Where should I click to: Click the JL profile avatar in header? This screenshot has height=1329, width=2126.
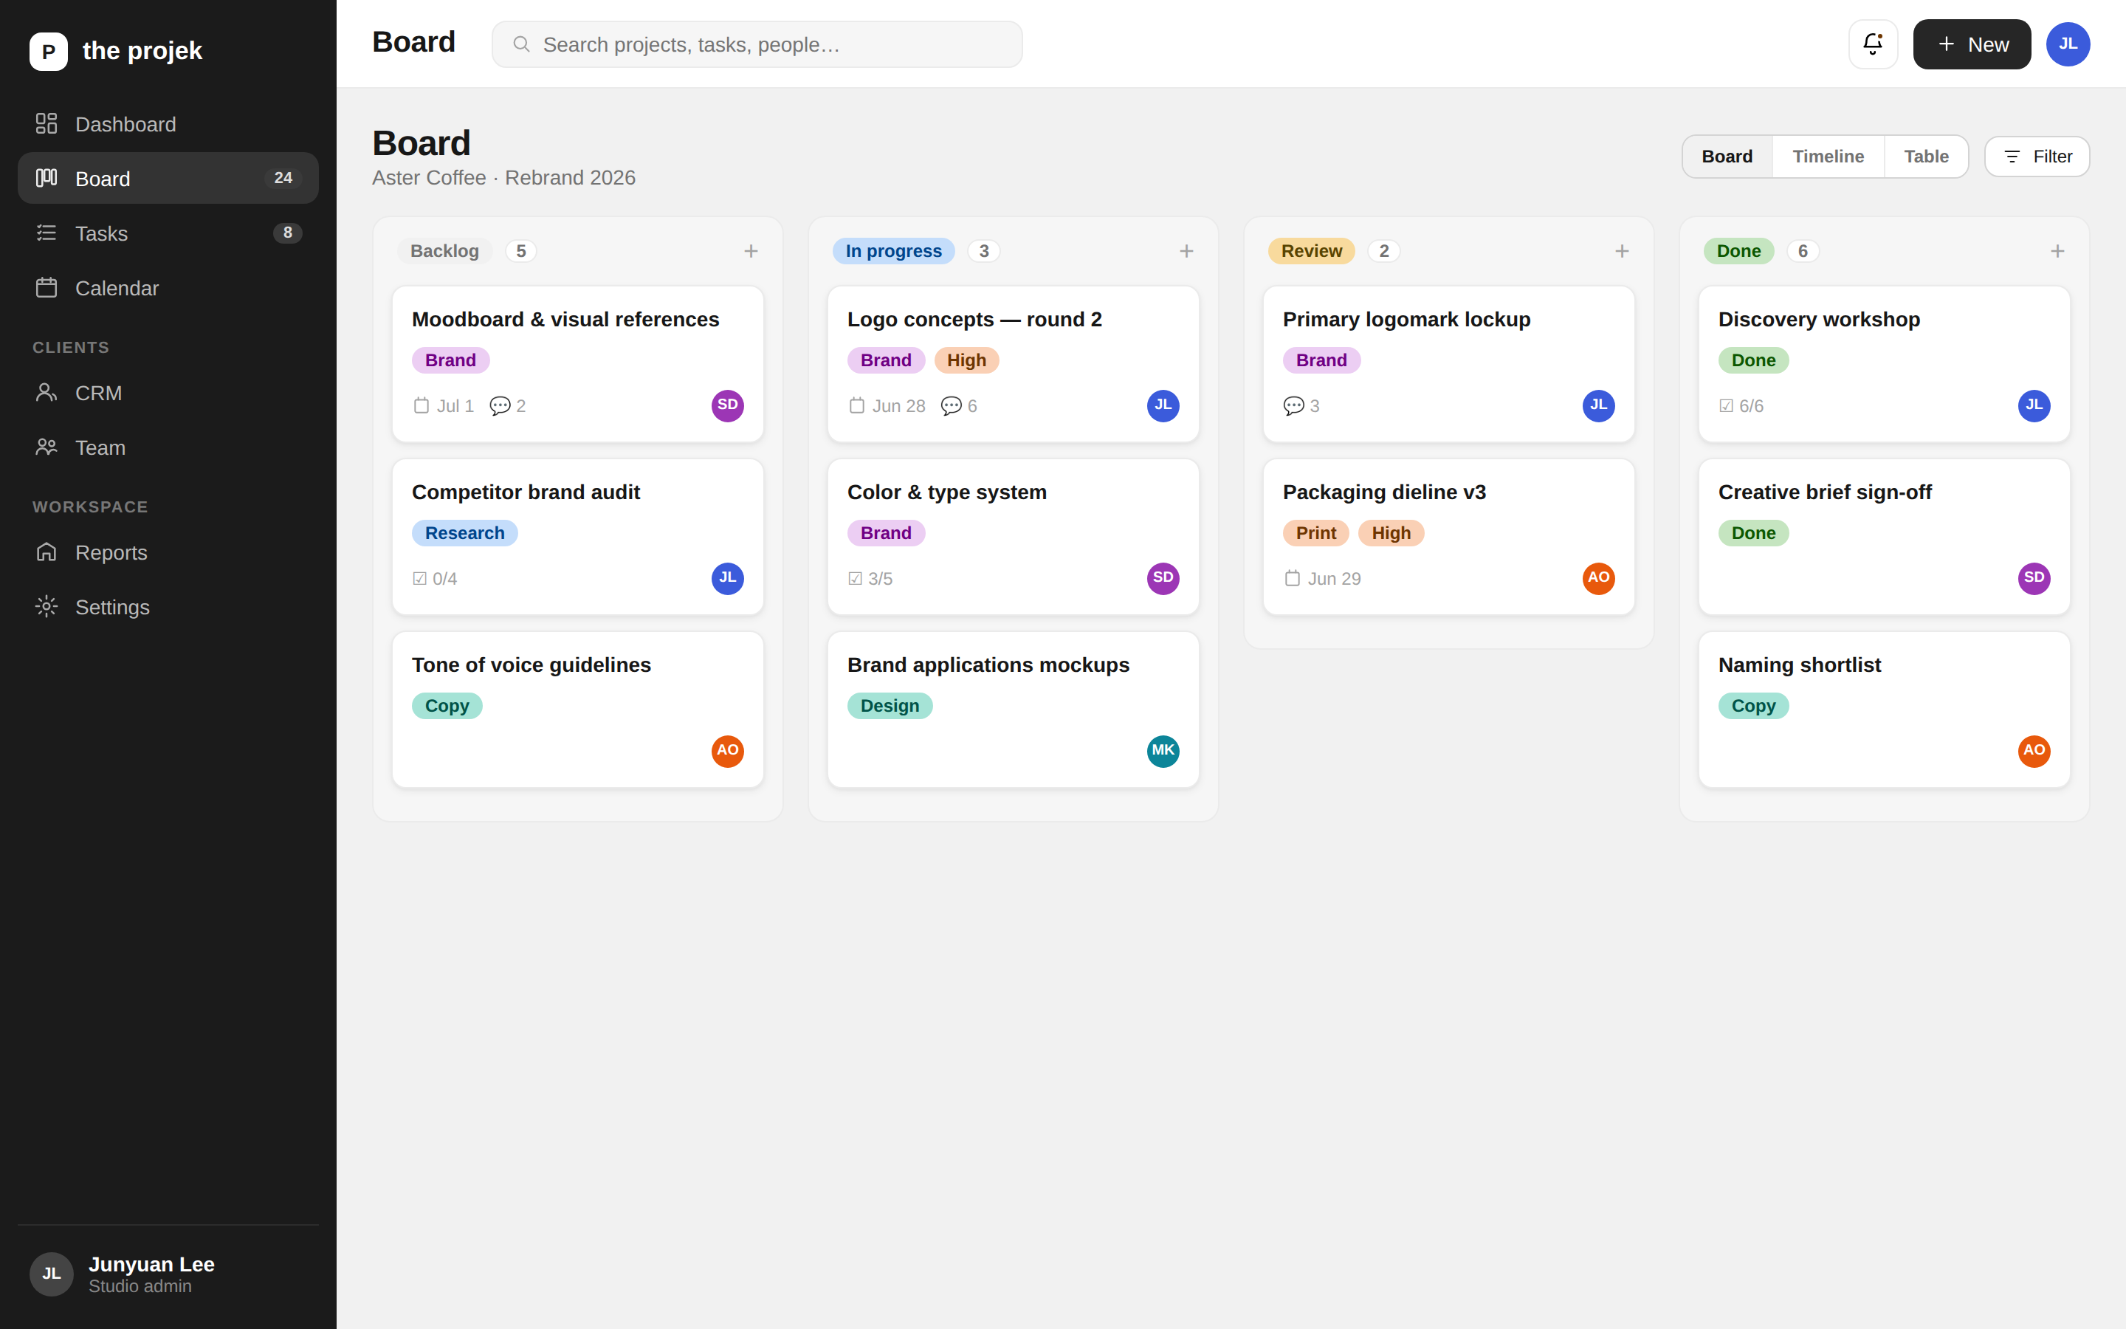[x=2068, y=44]
